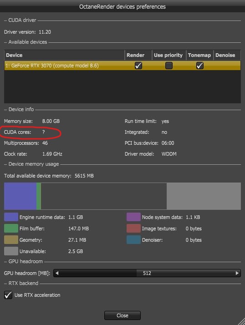Click the PCI bus:device value 06:00
Screen dimensions: 245x325
[168, 143]
